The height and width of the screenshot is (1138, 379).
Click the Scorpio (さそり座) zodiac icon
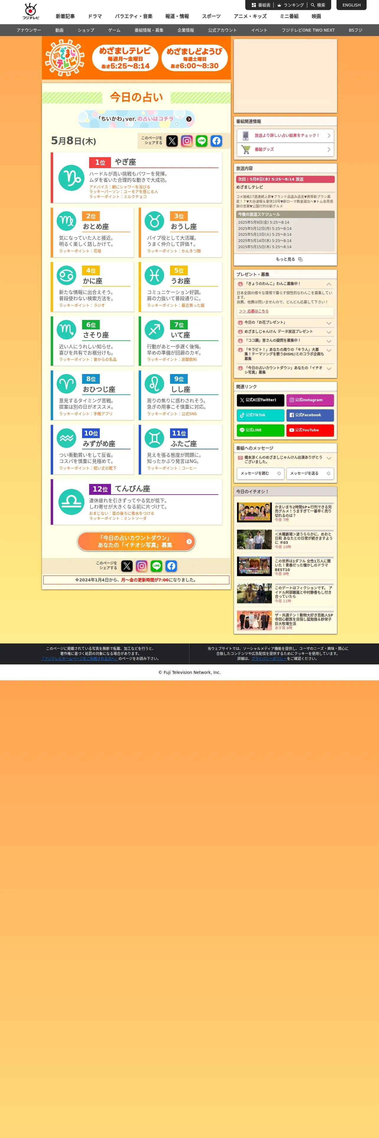[67, 330]
